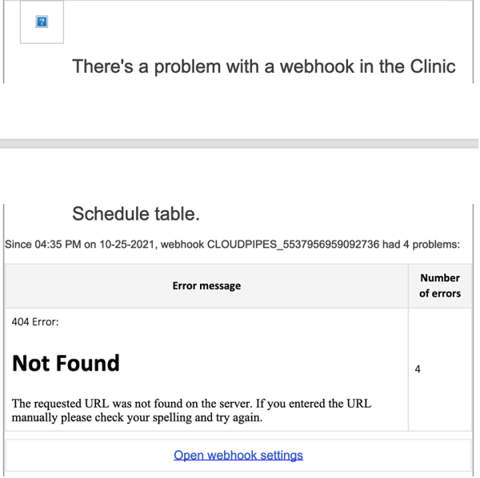The width and height of the screenshot is (480, 478).
Task: Click the broken image placeholder icon
Action: (42, 22)
